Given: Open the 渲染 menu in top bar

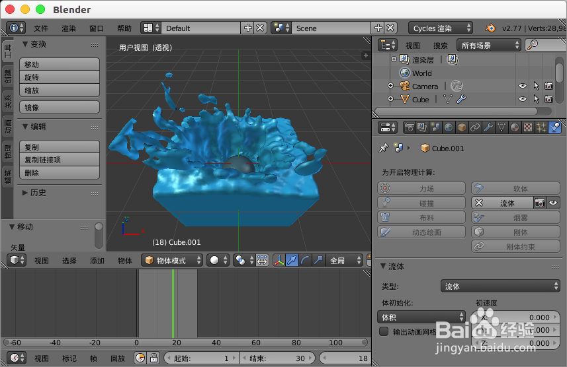Looking at the screenshot, I should point(69,28).
